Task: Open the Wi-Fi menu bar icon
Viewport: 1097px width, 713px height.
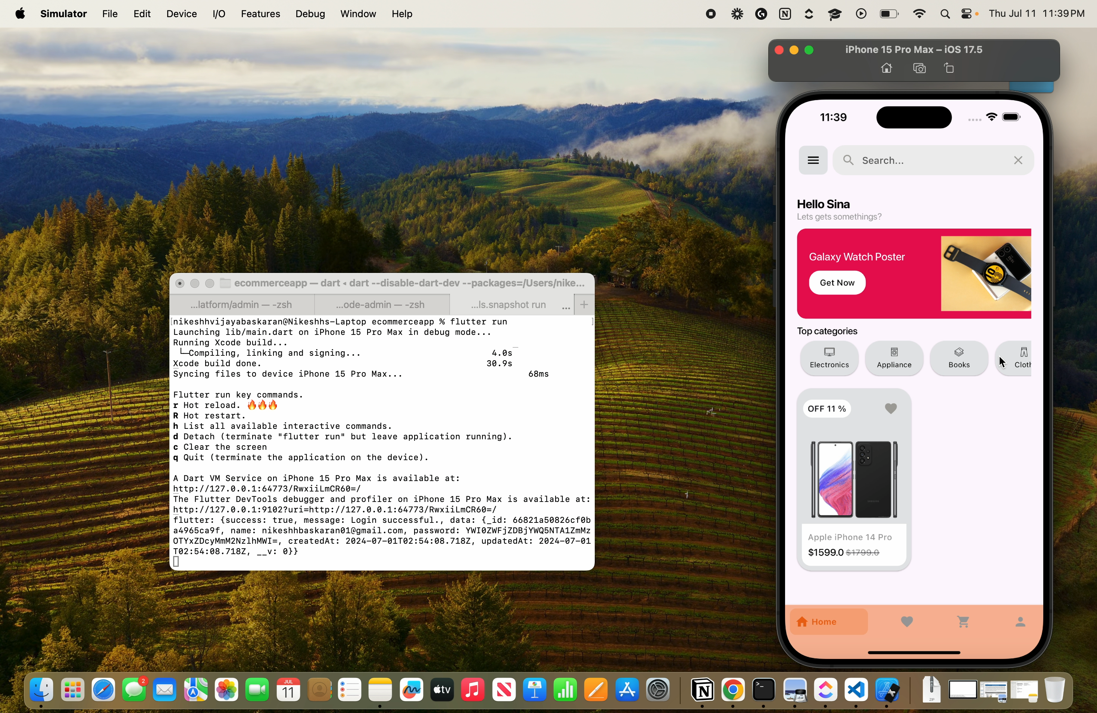Action: point(919,14)
